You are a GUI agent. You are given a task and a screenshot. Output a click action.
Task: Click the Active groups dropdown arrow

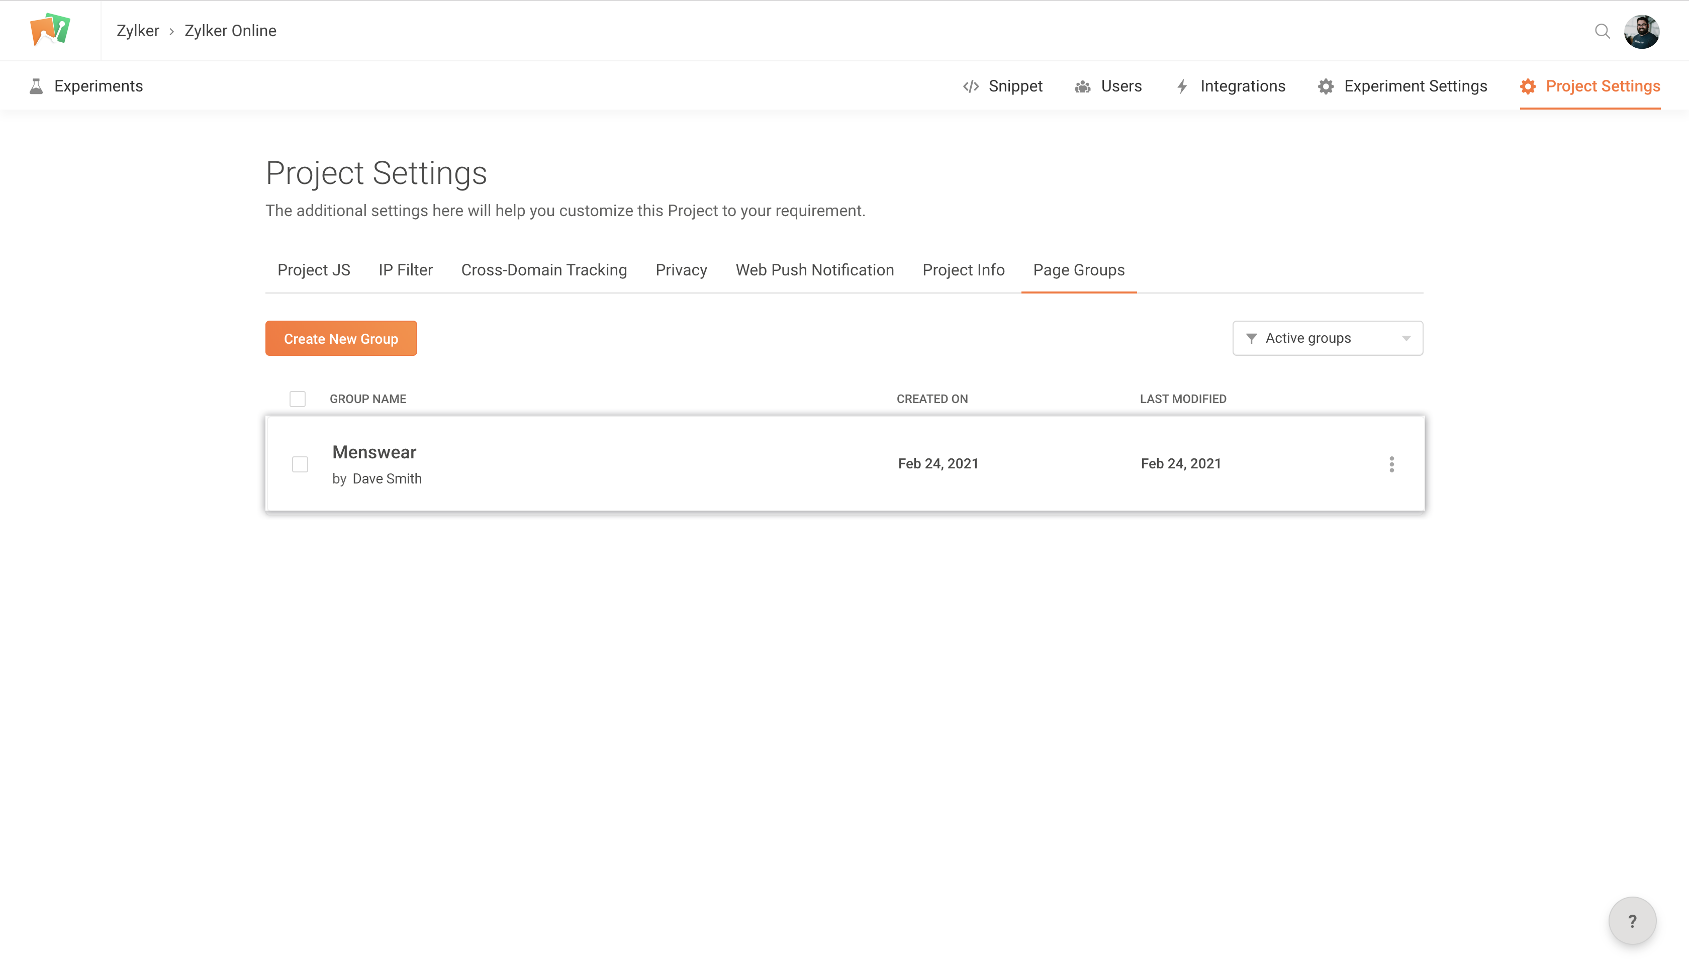1406,338
